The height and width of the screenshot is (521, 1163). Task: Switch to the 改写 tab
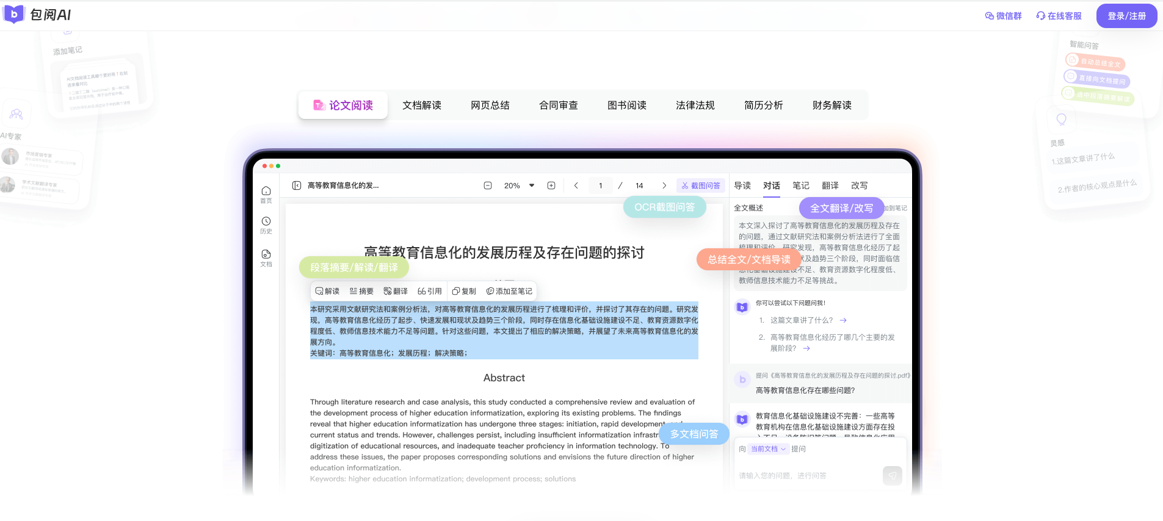pyautogui.click(x=860, y=185)
